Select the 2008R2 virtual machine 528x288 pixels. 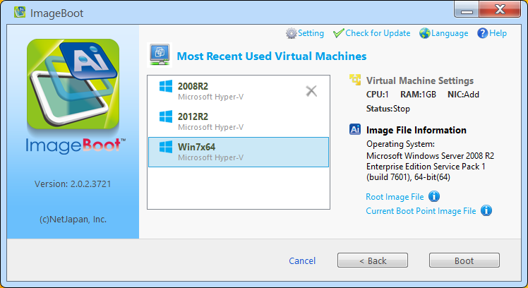239,91
